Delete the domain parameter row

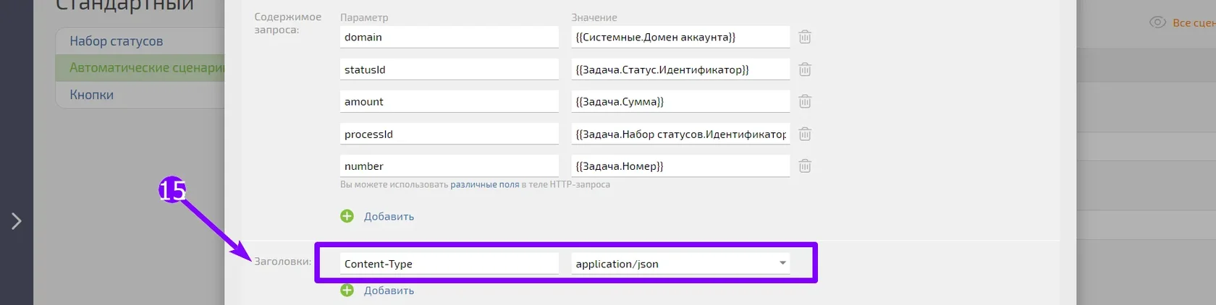point(805,37)
